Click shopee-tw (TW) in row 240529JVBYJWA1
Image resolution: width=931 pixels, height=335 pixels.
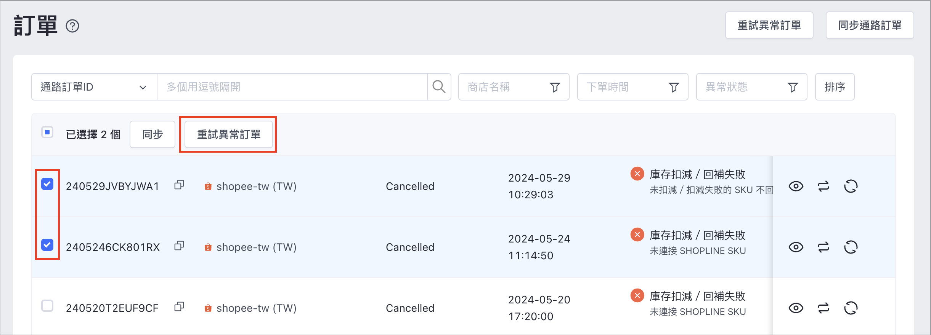(x=256, y=186)
